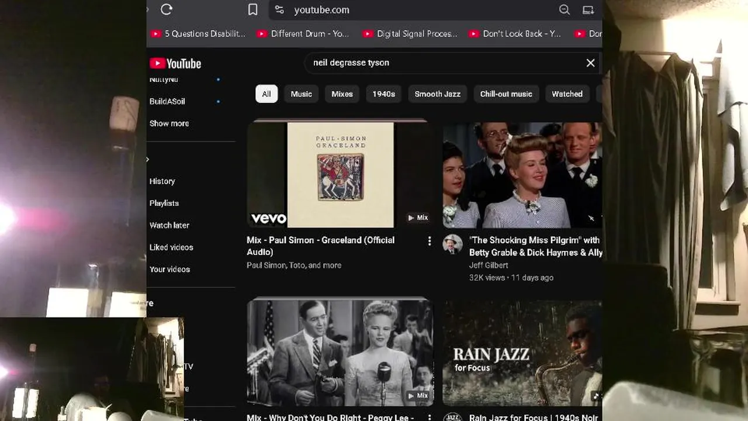
Task: Open the cast/desktop icon in the browser toolbar
Action: pos(588,9)
